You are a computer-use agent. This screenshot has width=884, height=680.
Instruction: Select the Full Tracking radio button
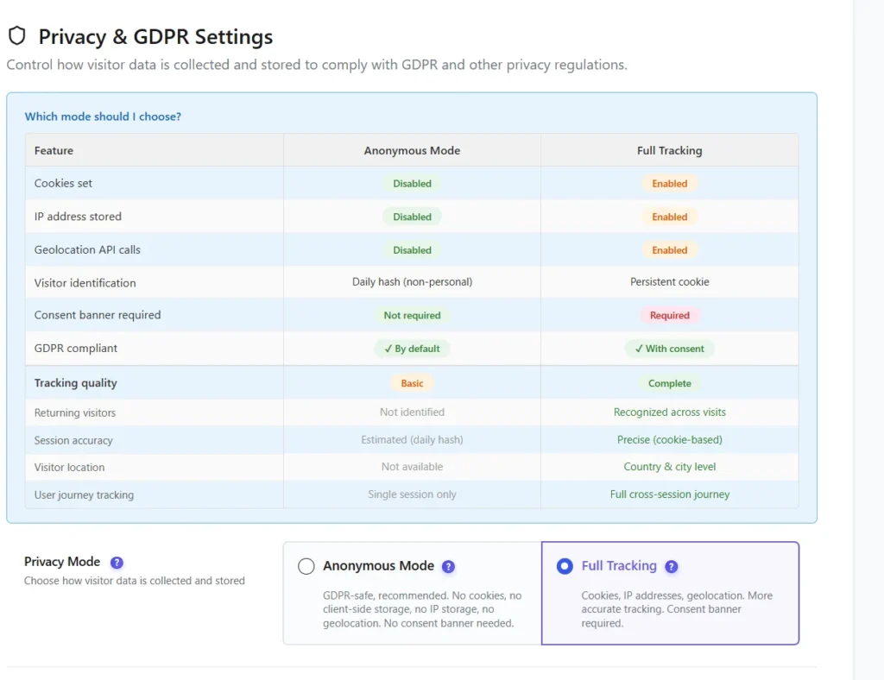tap(565, 566)
